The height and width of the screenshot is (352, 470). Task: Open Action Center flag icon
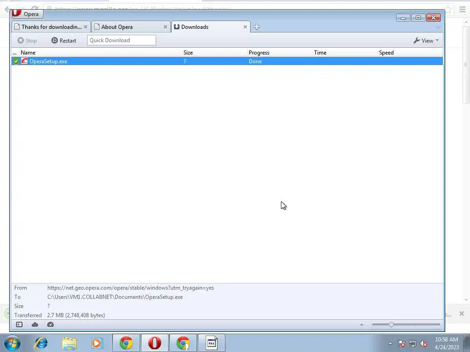[402, 343]
